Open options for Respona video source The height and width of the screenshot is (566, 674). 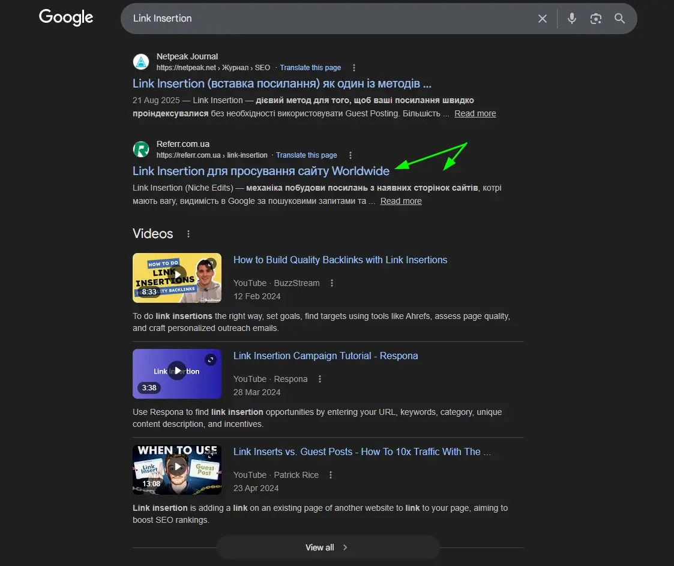point(320,379)
